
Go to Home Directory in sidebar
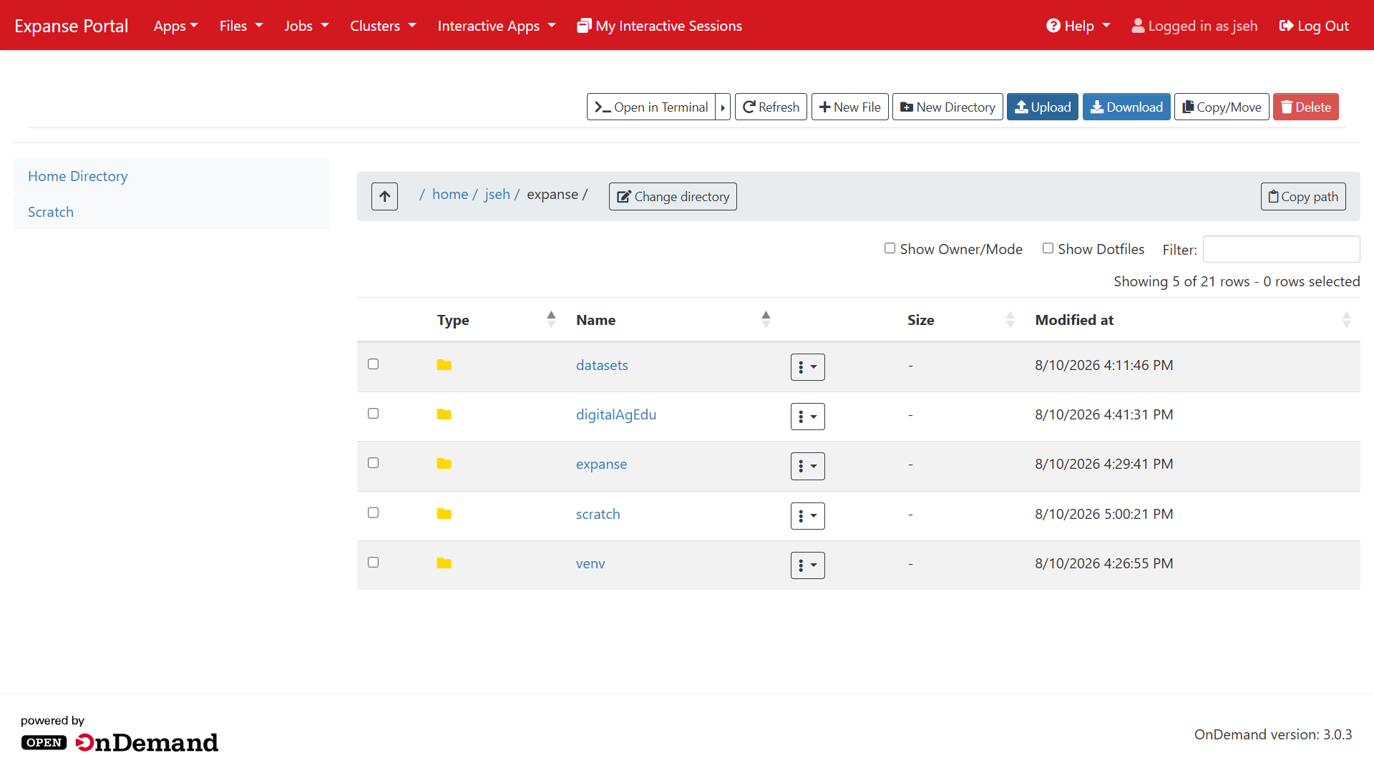point(78,176)
